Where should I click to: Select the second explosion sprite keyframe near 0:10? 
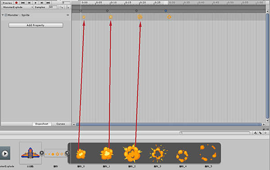pos(111,17)
